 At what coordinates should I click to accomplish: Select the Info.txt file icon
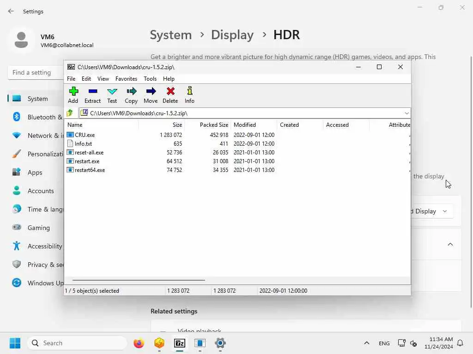(70, 144)
